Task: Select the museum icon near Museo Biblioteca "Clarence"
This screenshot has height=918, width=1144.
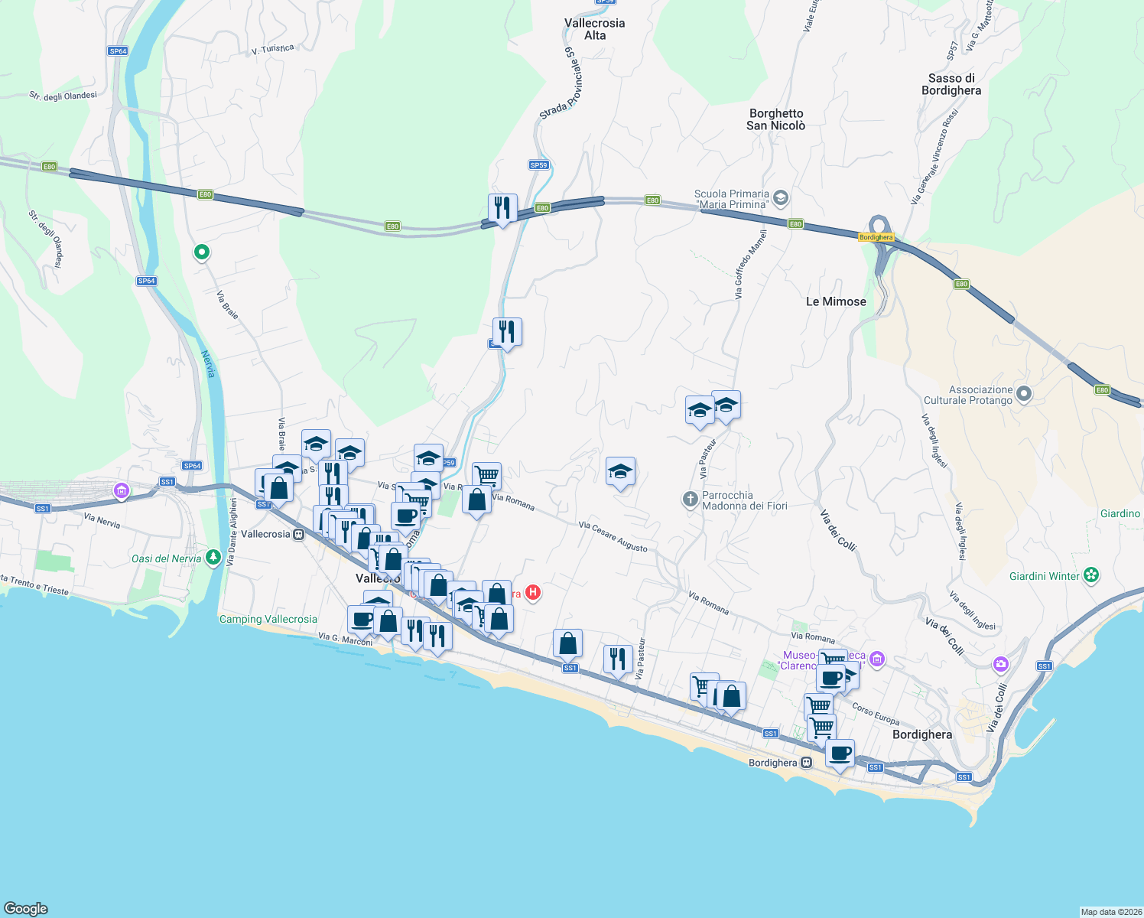Action: tap(876, 659)
